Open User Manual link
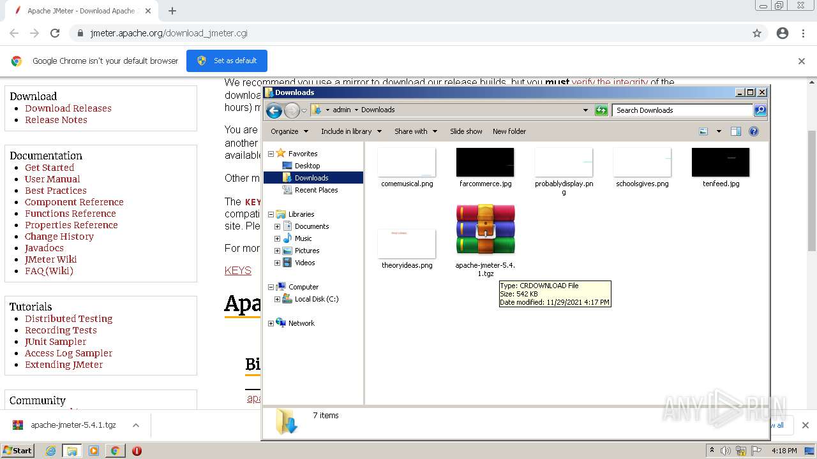Image resolution: width=817 pixels, height=459 pixels. [52, 179]
